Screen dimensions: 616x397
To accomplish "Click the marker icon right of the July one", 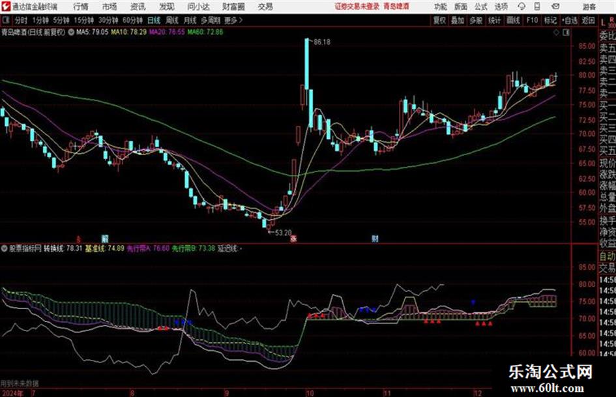I will coord(104,239).
